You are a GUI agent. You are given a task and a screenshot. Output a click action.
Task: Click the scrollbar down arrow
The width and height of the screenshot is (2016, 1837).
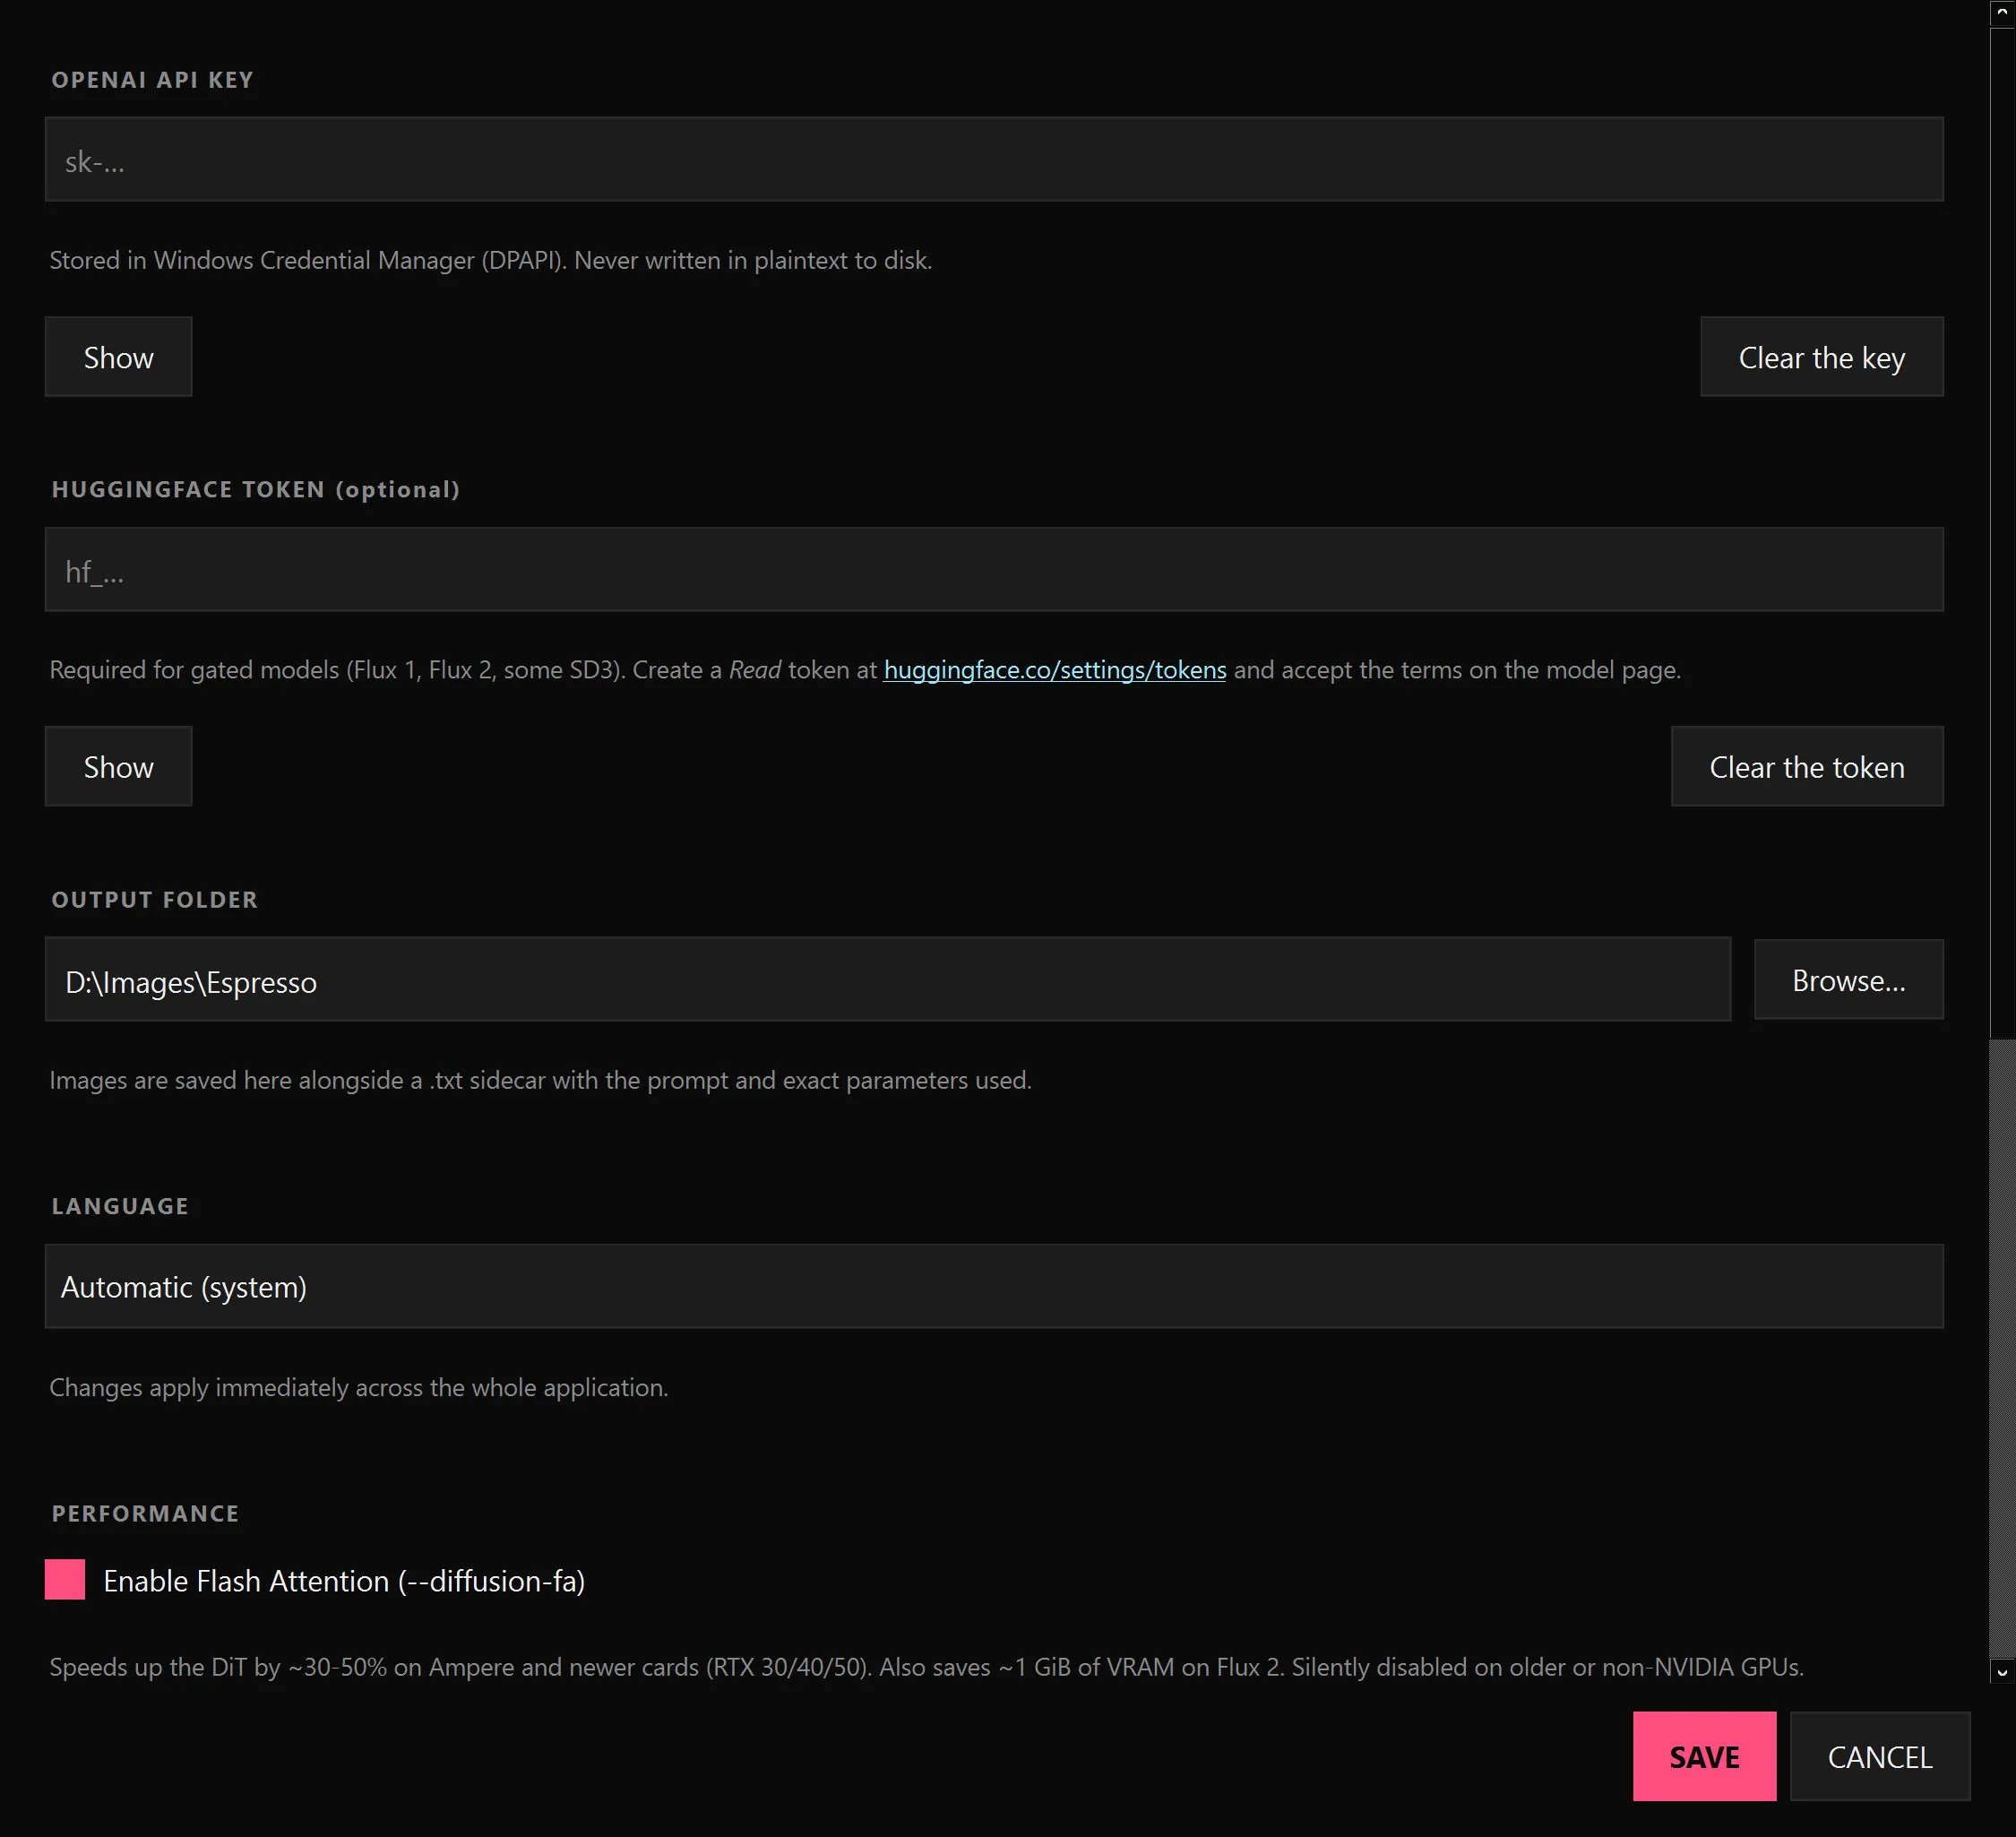point(2002,1671)
